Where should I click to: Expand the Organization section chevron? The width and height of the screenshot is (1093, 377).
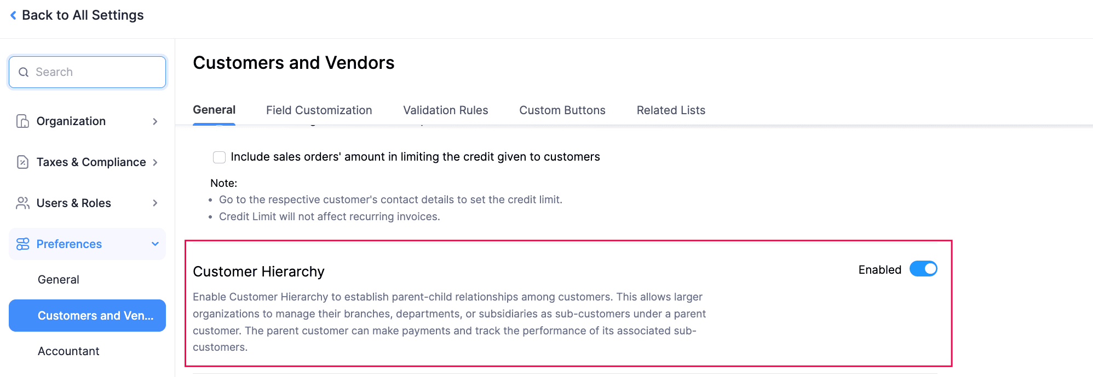[x=155, y=121]
